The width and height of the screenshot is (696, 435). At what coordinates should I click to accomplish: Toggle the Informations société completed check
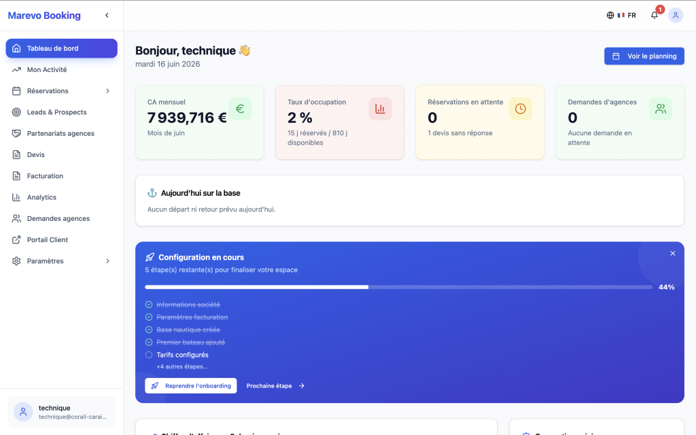click(x=149, y=304)
